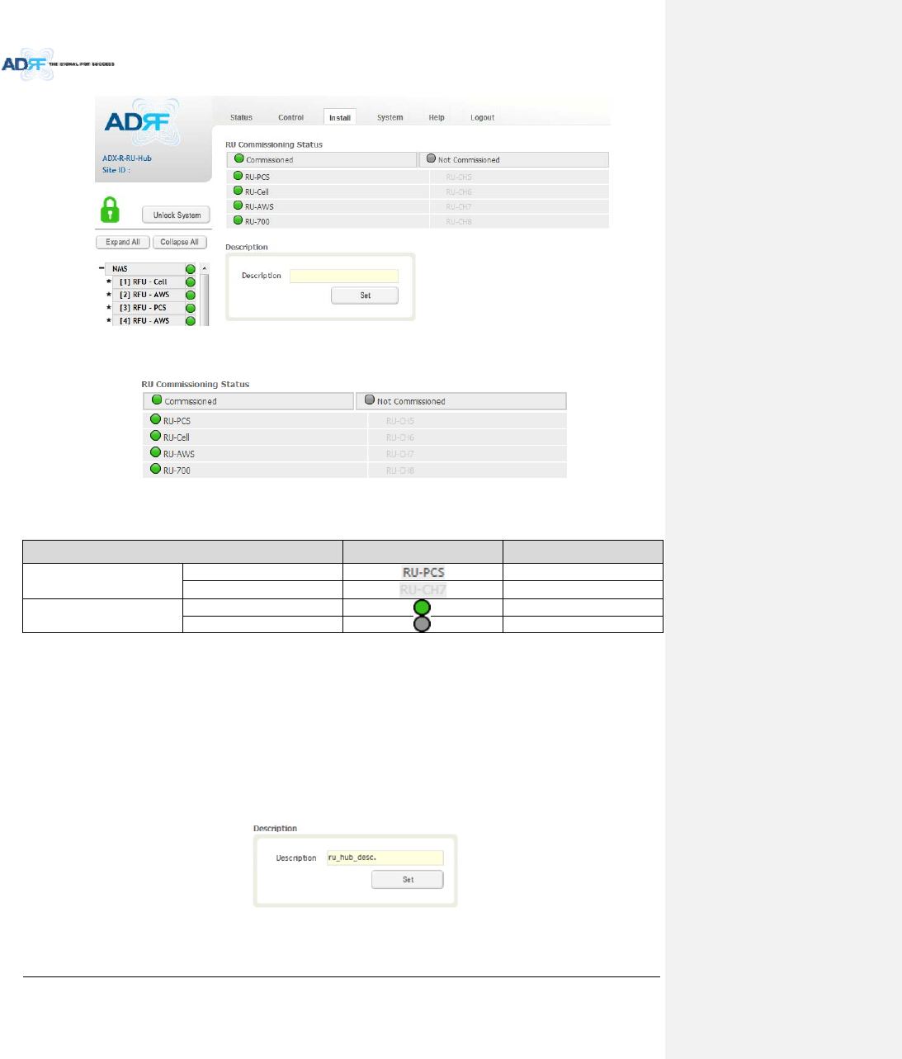902x1059 pixels.
Task: Click green icon beside RU-Cell in the enlarged figure
Action: tap(155, 436)
